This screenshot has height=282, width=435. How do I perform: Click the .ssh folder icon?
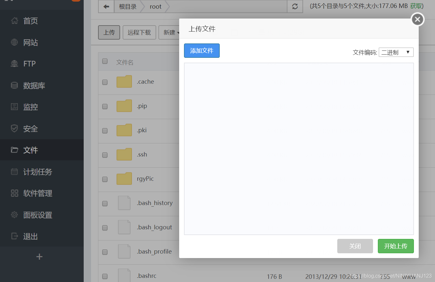[x=124, y=154]
